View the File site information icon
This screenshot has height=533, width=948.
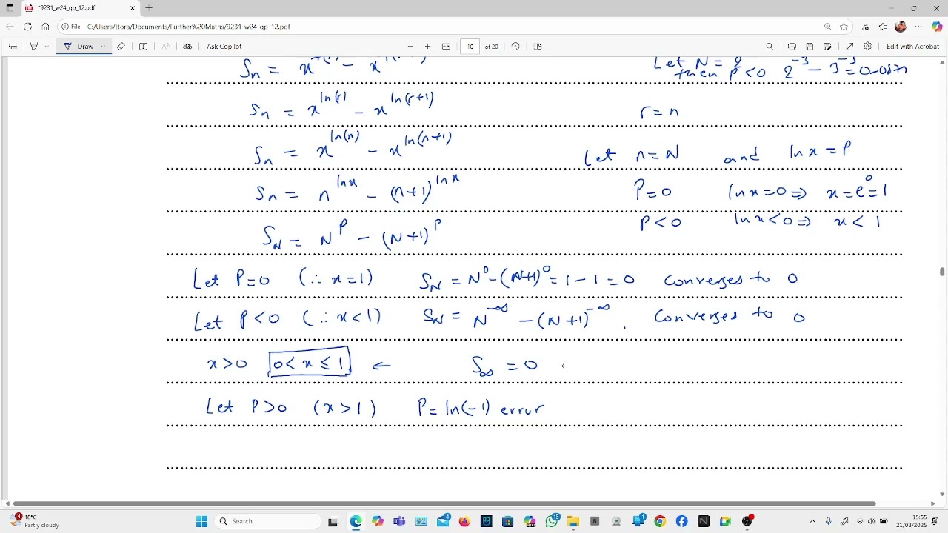tap(71, 27)
